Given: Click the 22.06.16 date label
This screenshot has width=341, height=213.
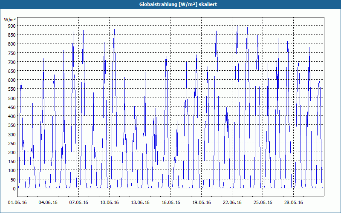Looking at the screenshot, I should pyautogui.click(x=232, y=203).
